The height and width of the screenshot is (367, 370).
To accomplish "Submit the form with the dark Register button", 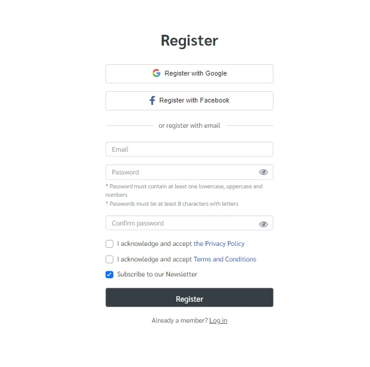I will [189, 297].
